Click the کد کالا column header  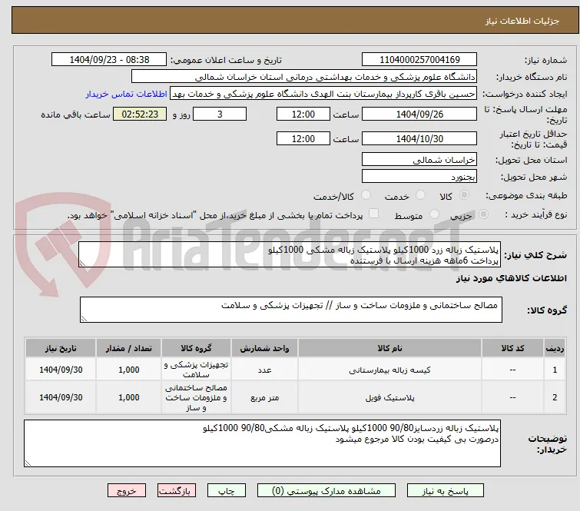[512, 348]
